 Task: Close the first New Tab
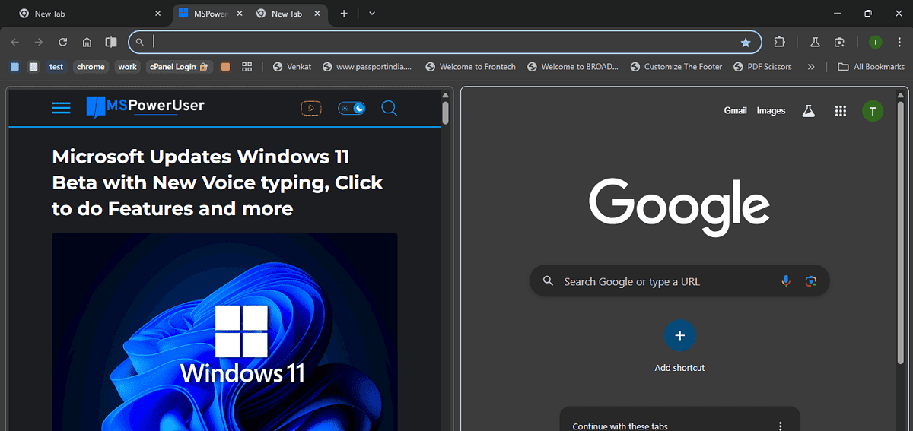(x=158, y=14)
